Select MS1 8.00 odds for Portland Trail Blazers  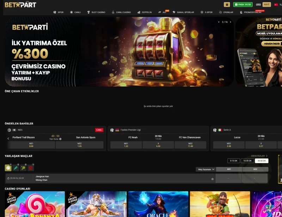click(x=31, y=145)
